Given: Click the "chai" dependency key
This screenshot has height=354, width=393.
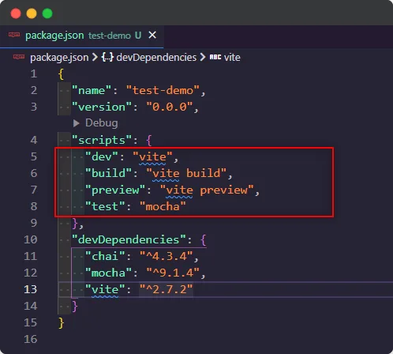Looking at the screenshot, I should pos(105,256).
